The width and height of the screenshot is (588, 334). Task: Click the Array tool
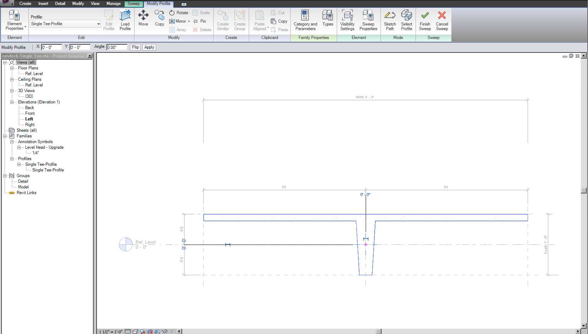pyautogui.click(x=178, y=30)
